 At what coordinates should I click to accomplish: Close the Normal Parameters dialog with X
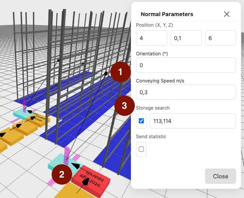(x=227, y=14)
